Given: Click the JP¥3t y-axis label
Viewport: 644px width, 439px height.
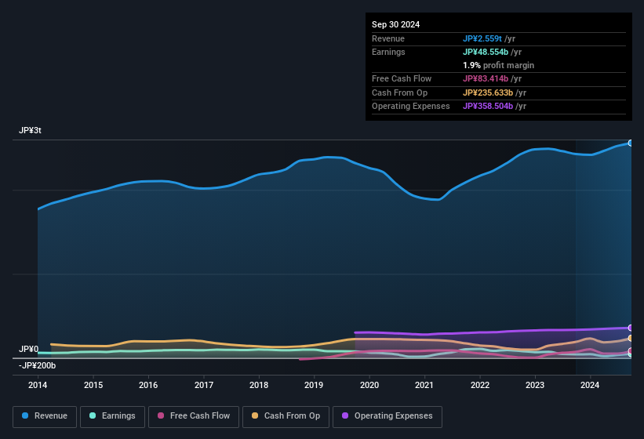Looking at the screenshot, I should point(30,130).
